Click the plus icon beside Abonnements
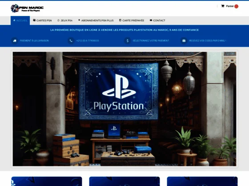The image size is (249, 186). (x=79, y=20)
